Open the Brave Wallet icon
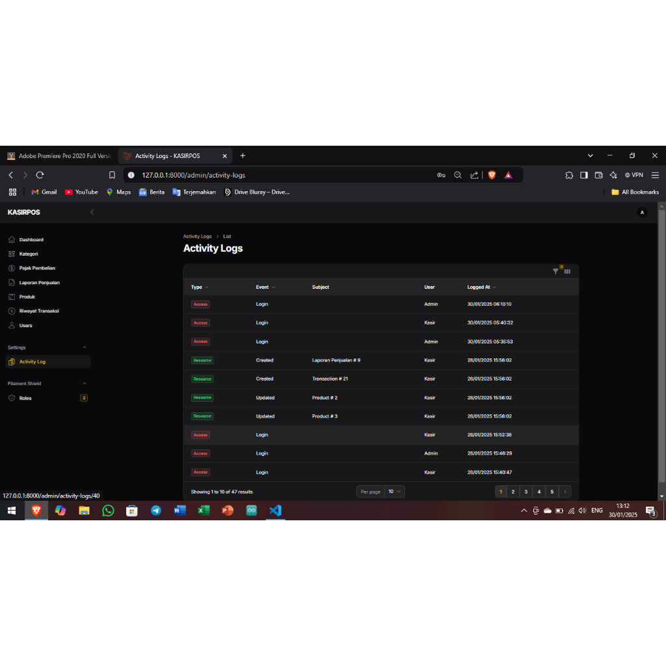This screenshot has width=666, height=666. pyautogui.click(x=598, y=175)
